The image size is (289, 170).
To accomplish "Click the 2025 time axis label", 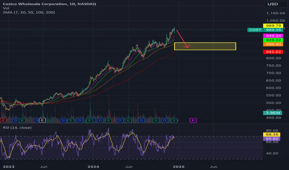I will [x=179, y=167].
